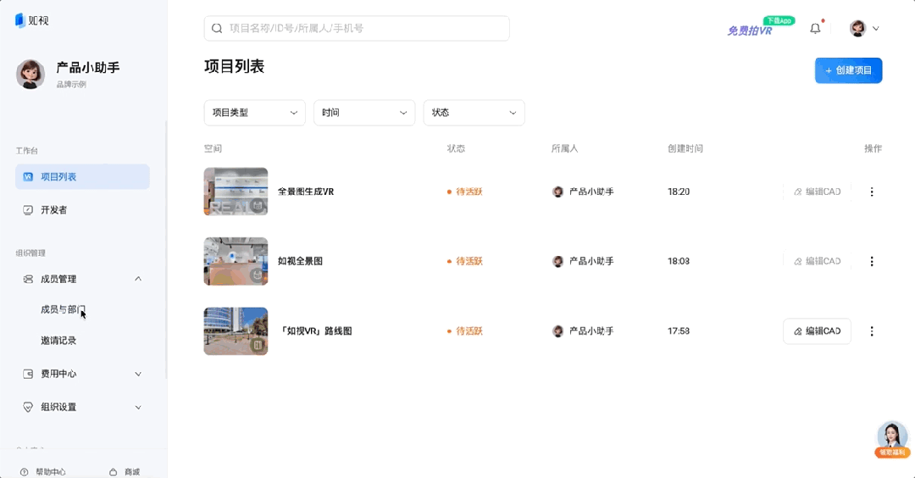Screen dimensions: 915x478
Task: Click the 创建时间 column header
Action: pyautogui.click(x=685, y=148)
